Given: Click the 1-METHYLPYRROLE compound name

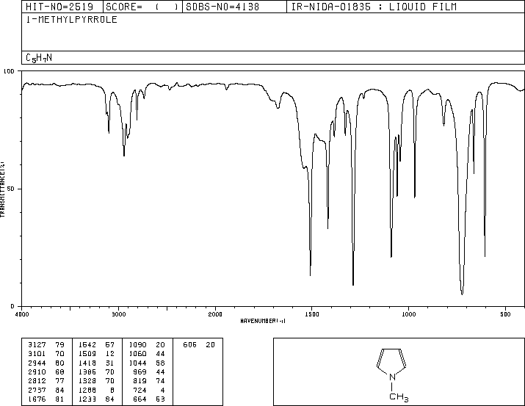Looking at the screenshot, I should tap(72, 20).
